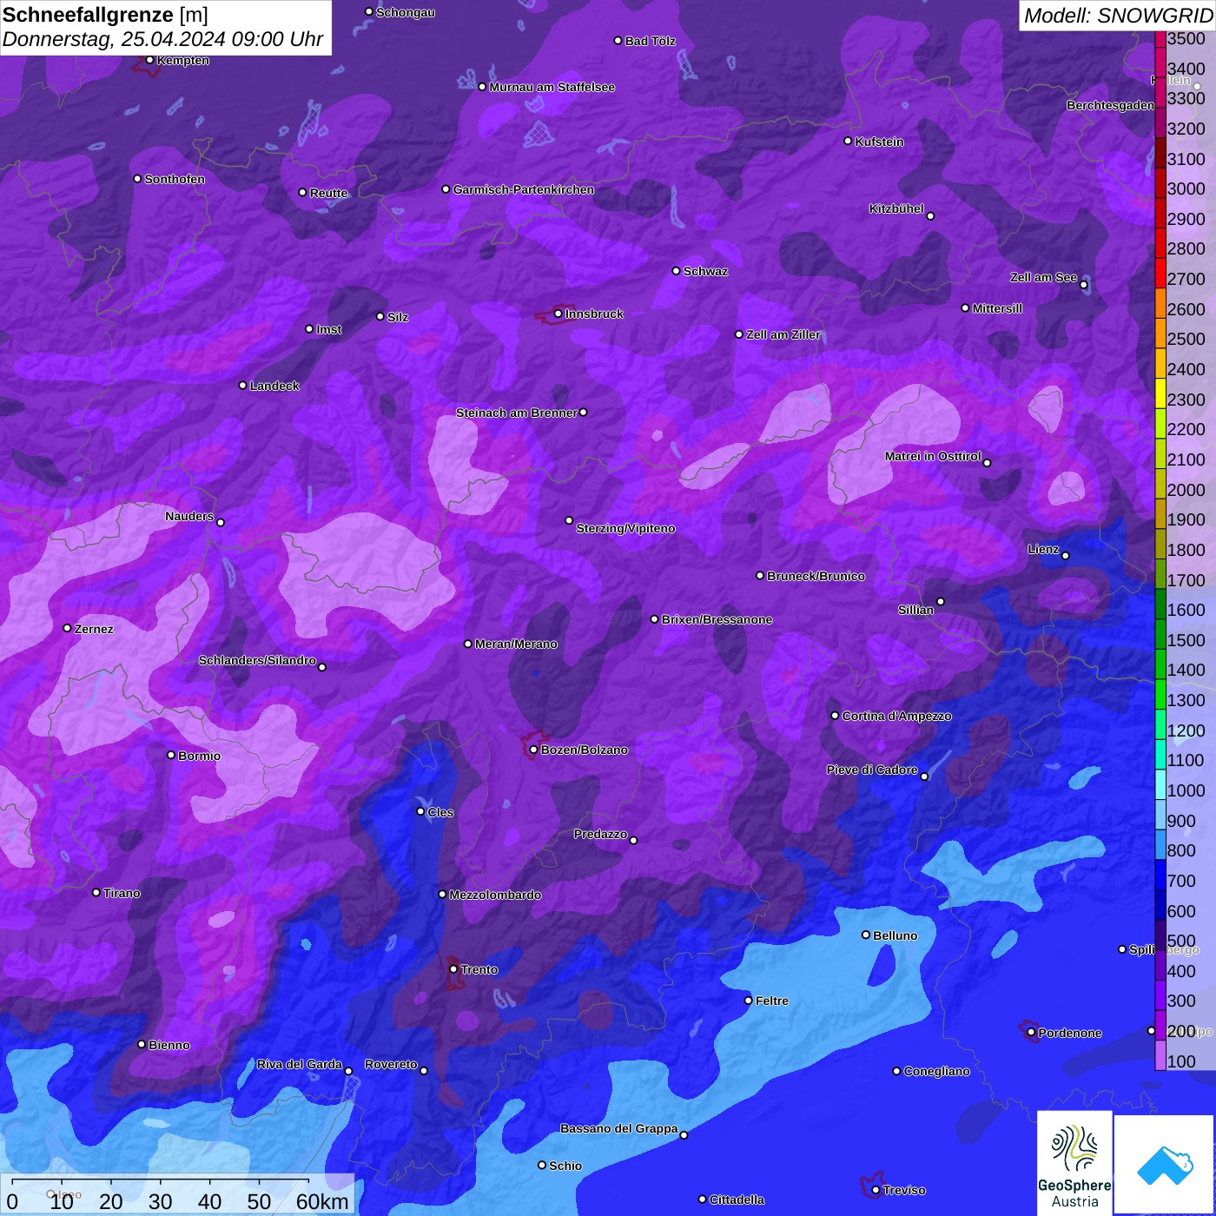1216x1216 pixels.
Task: Click the Modell: SNOWGRID label
Action: click(x=1118, y=15)
